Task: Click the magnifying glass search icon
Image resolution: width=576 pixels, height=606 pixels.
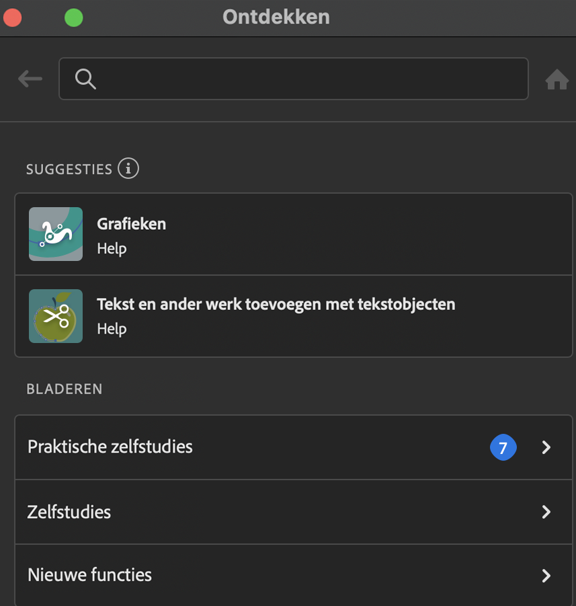Action: [85, 79]
